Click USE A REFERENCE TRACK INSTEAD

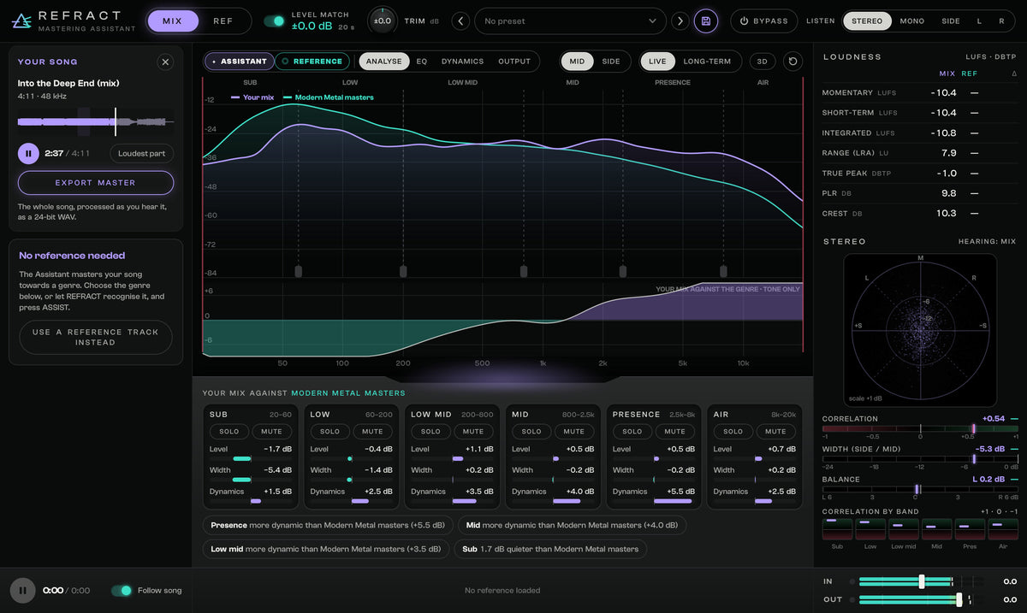point(96,337)
